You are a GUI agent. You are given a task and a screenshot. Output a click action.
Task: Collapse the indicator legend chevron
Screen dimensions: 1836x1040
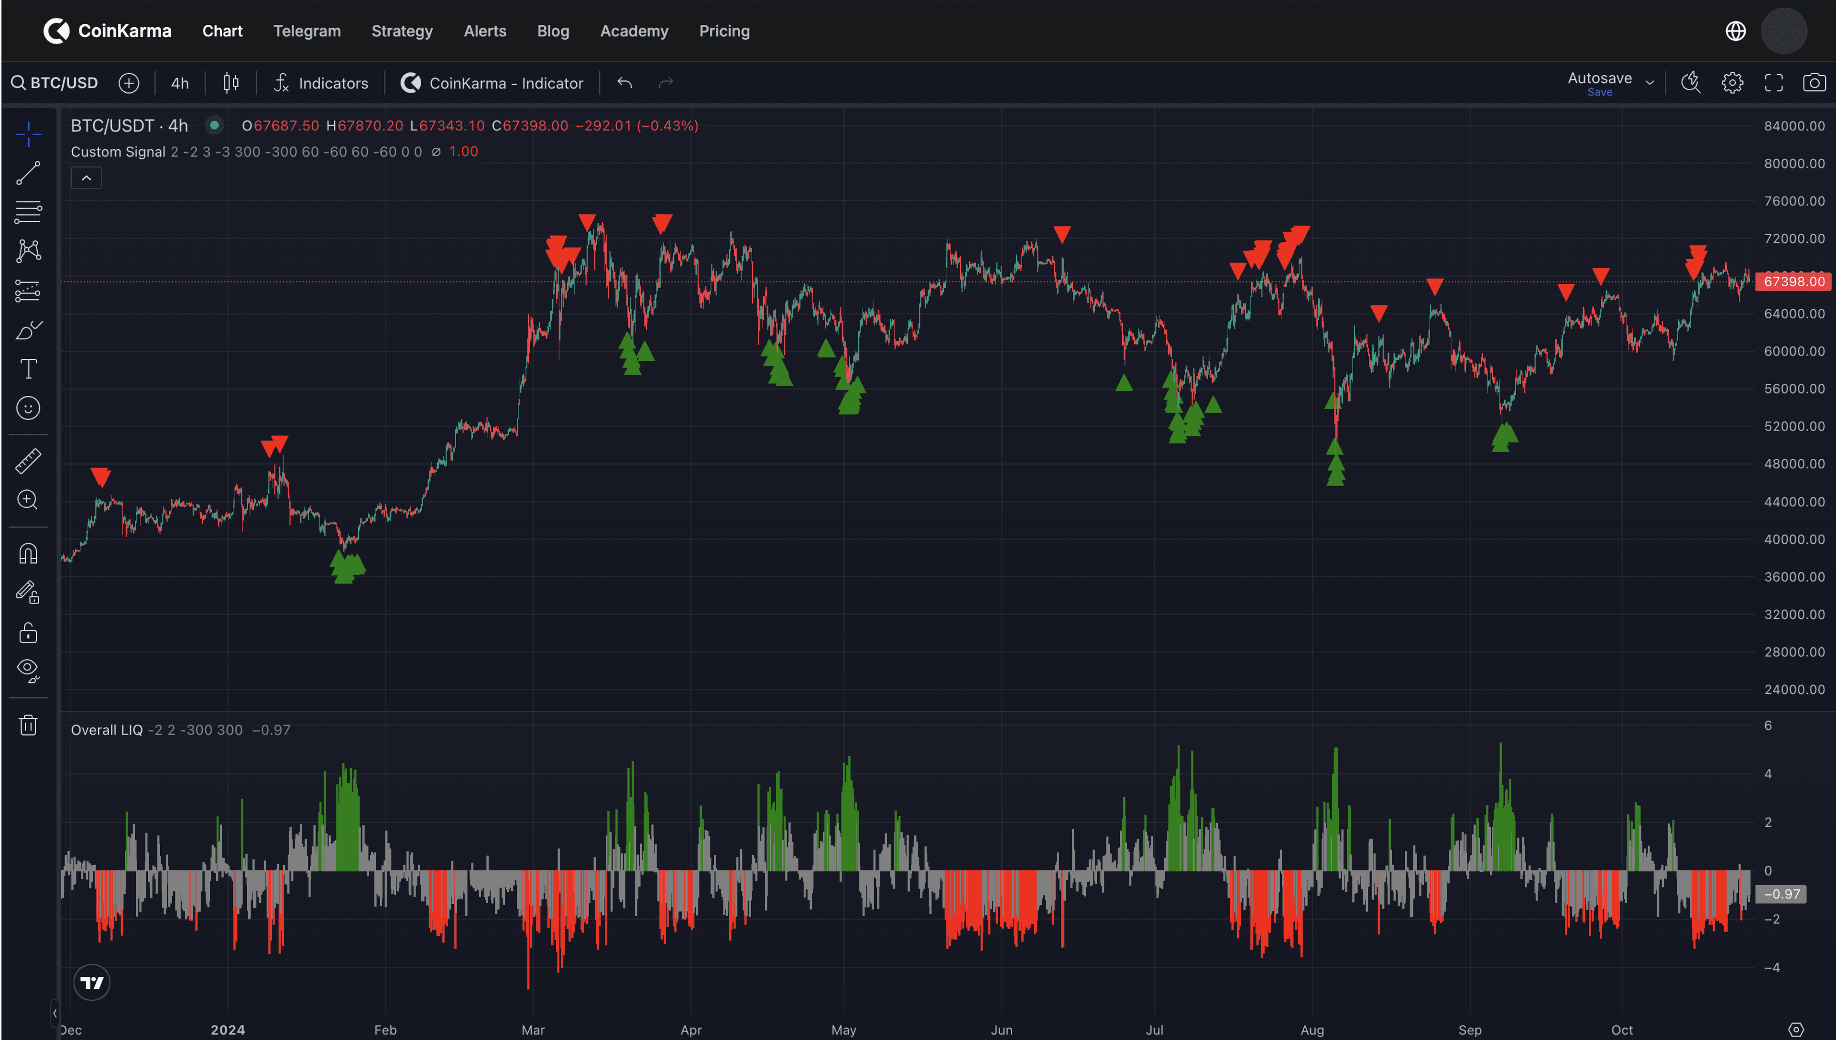pos(86,178)
